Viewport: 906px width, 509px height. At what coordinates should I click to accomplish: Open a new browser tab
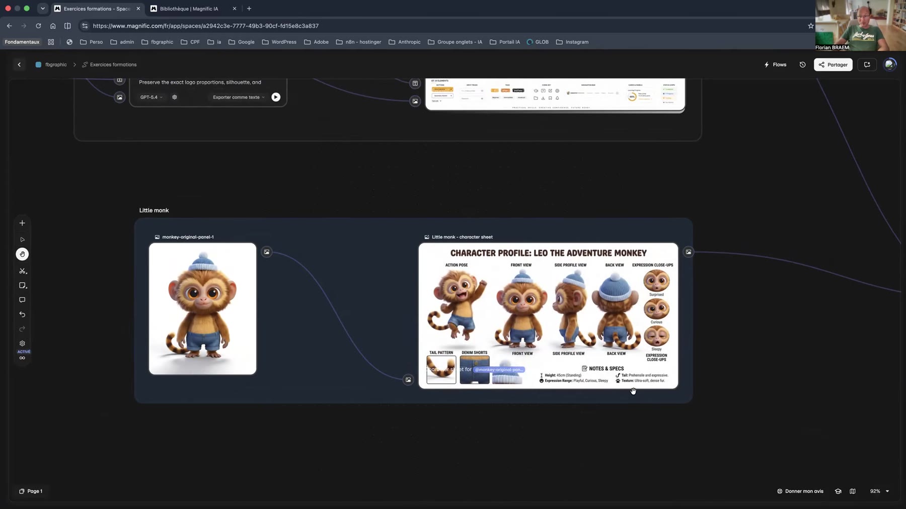(x=249, y=9)
